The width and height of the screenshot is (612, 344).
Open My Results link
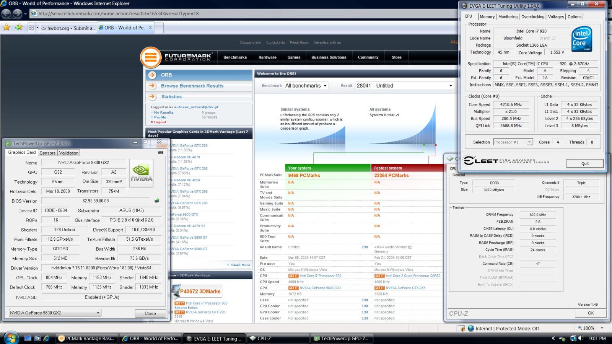point(164,112)
